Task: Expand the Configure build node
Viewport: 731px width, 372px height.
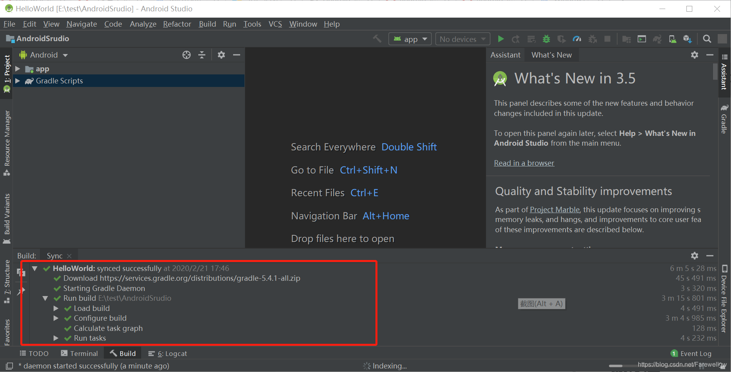Action: click(56, 318)
